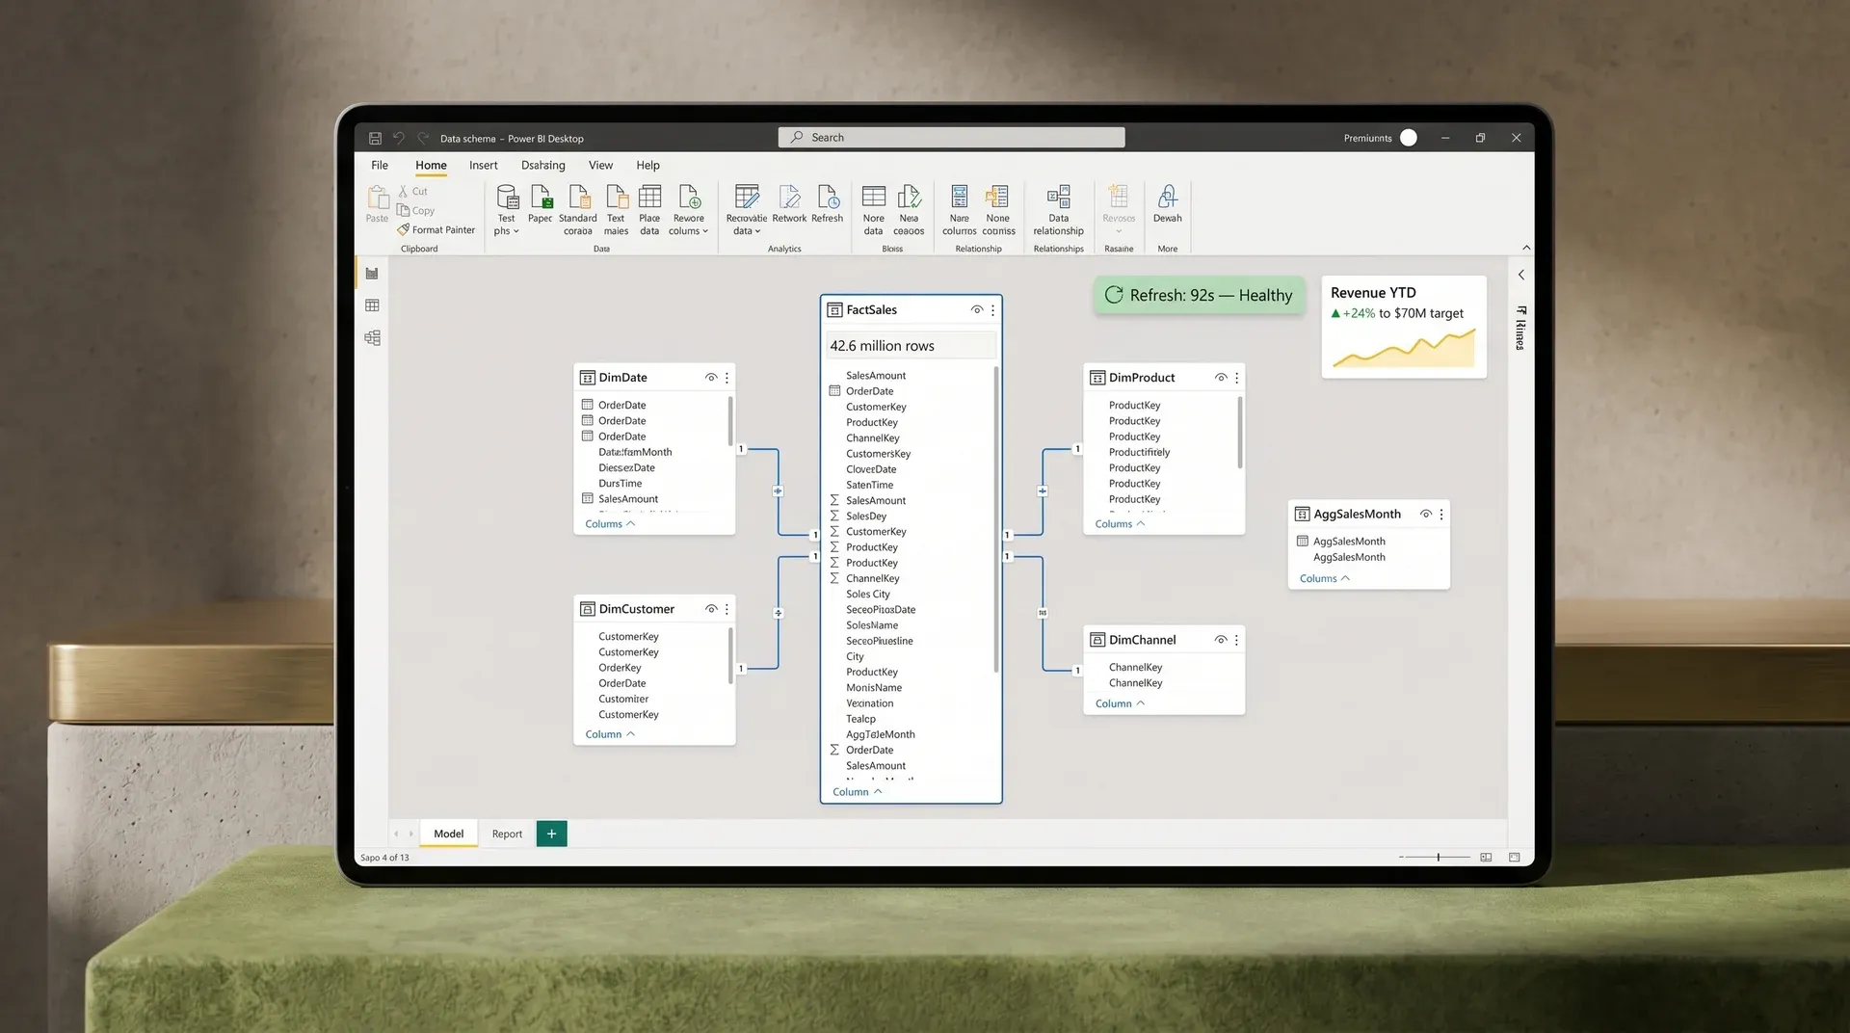Open the Help ribbon tab
The image size is (1850, 1033).
pos(648,166)
